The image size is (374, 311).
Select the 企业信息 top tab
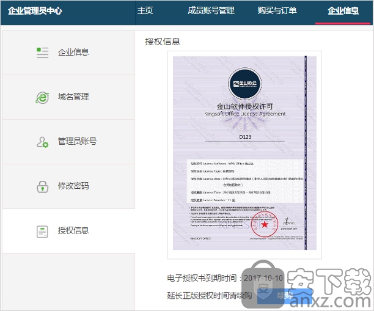click(343, 11)
